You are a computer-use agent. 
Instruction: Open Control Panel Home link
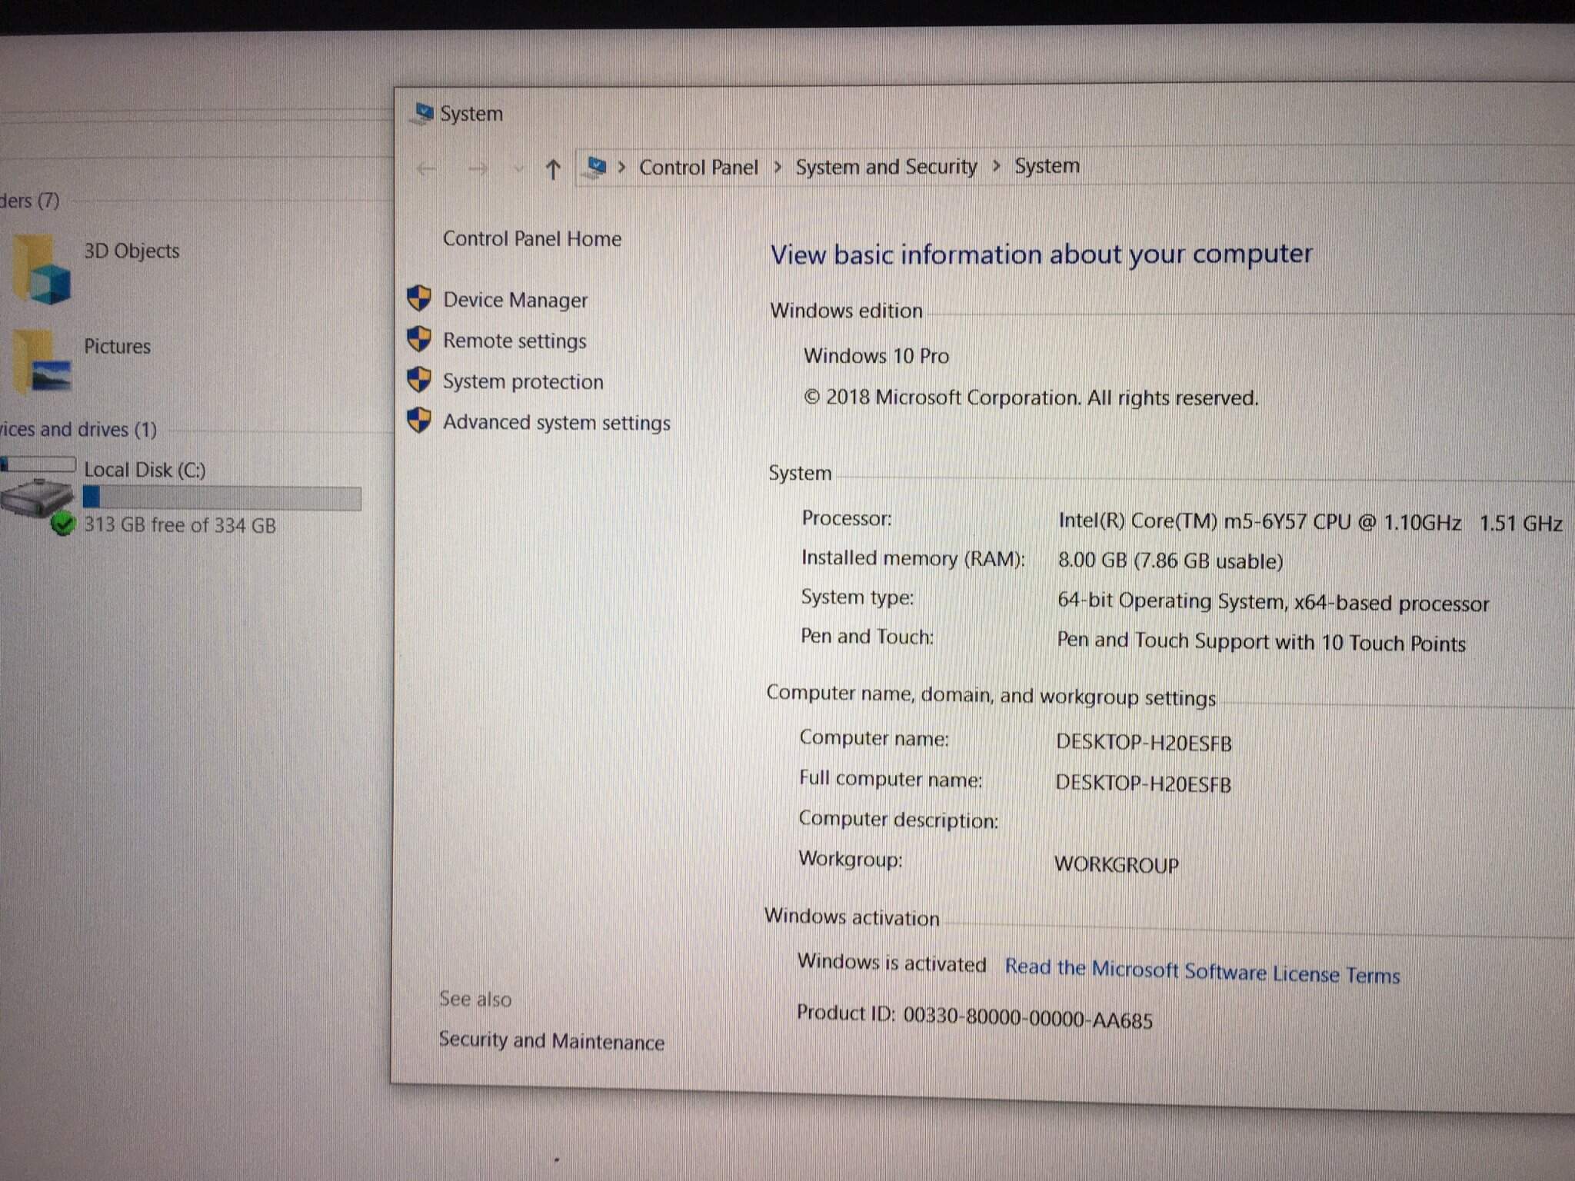pyautogui.click(x=531, y=238)
